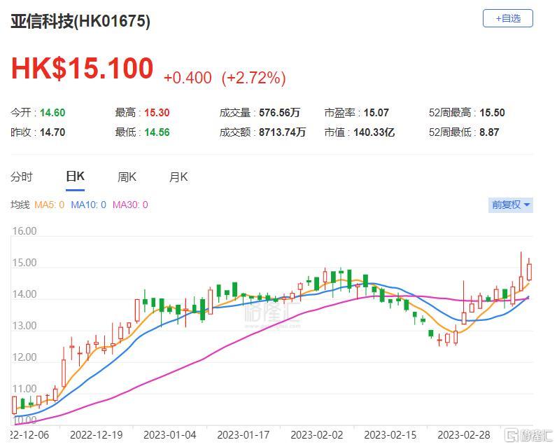557x447 pixels.
Task: Click the 2023-02-15 date axis label
Action: click(390, 435)
